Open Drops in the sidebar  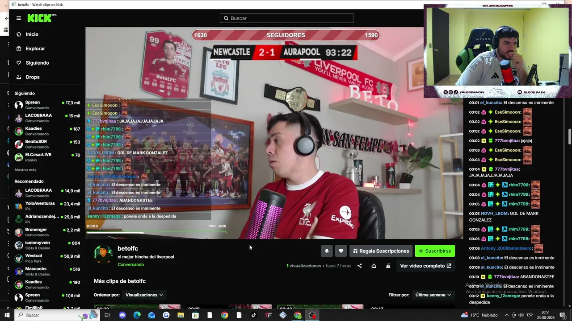pos(33,77)
